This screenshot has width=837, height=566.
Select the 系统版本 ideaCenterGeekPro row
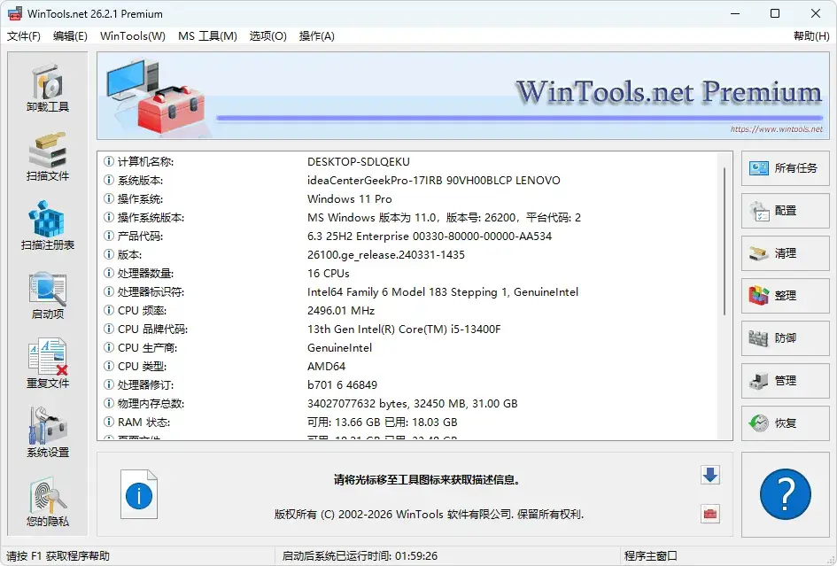pyautogui.click(x=409, y=181)
